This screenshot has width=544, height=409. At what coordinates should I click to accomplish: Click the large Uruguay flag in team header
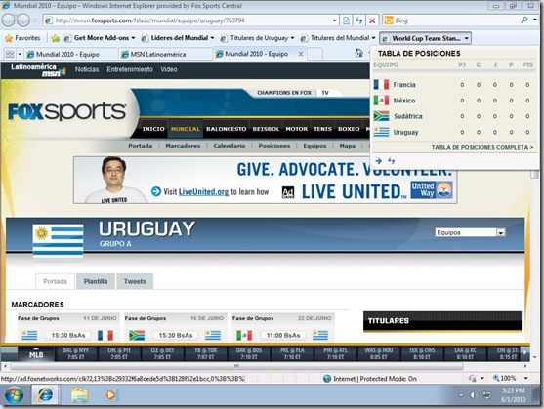[x=58, y=240]
